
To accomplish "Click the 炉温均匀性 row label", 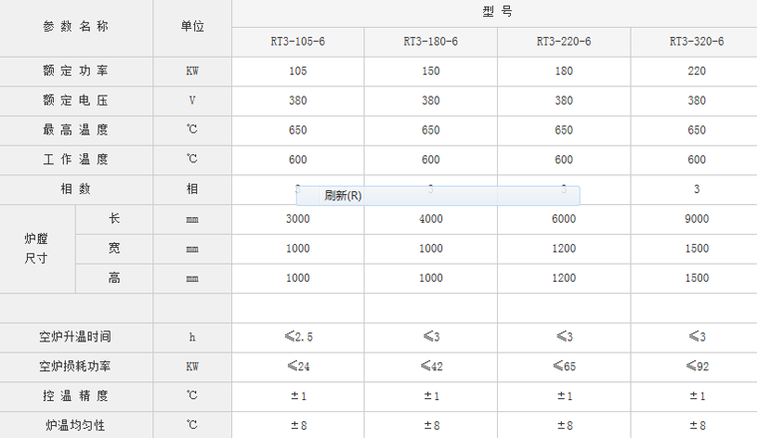I will coord(76,425).
